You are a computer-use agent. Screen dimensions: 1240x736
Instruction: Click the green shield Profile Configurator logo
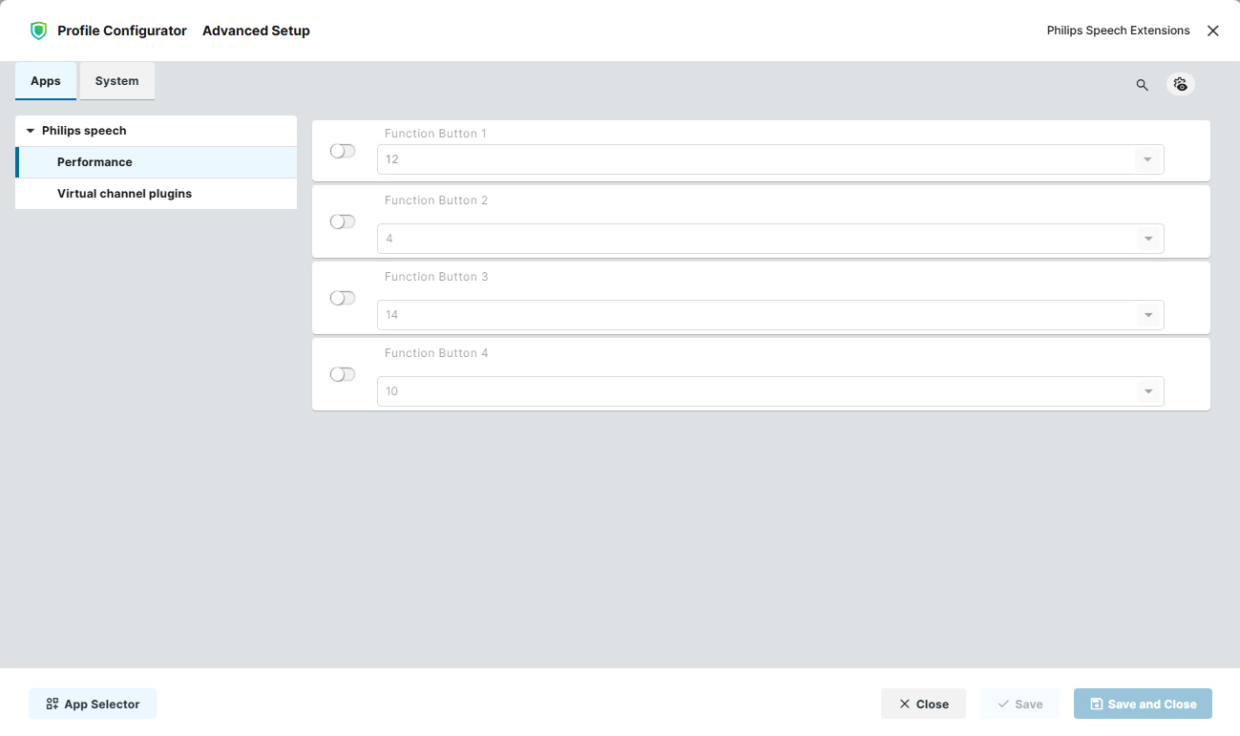[x=38, y=31]
